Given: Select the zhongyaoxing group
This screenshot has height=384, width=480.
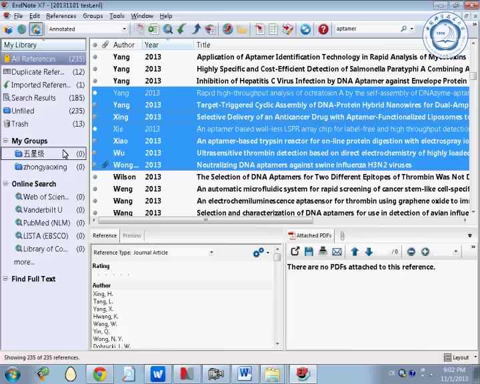Looking at the screenshot, I should (x=44, y=167).
